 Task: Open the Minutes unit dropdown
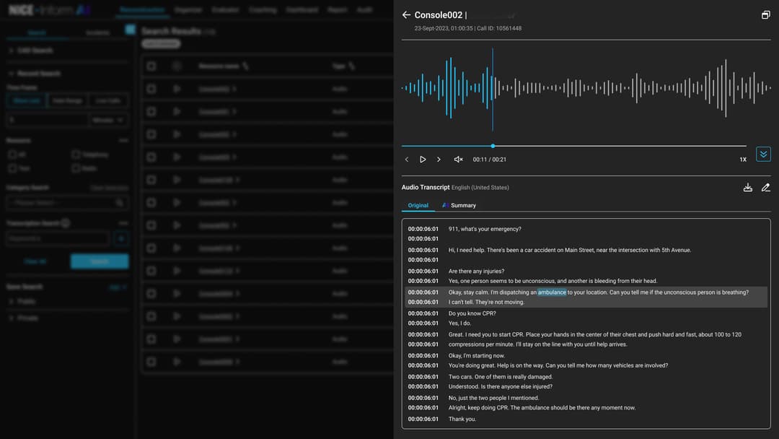point(107,120)
